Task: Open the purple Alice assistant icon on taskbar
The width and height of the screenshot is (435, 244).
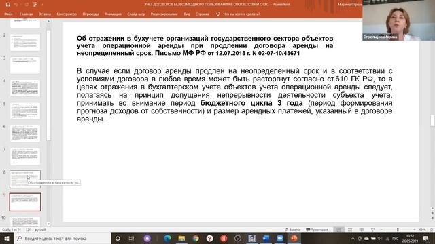Action: pos(147,238)
